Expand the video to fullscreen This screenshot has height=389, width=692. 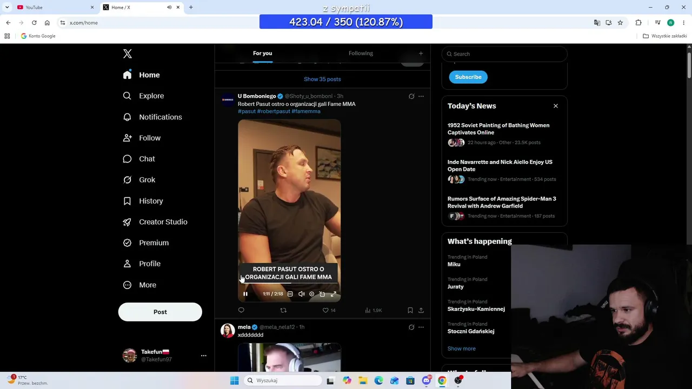pos(333,294)
